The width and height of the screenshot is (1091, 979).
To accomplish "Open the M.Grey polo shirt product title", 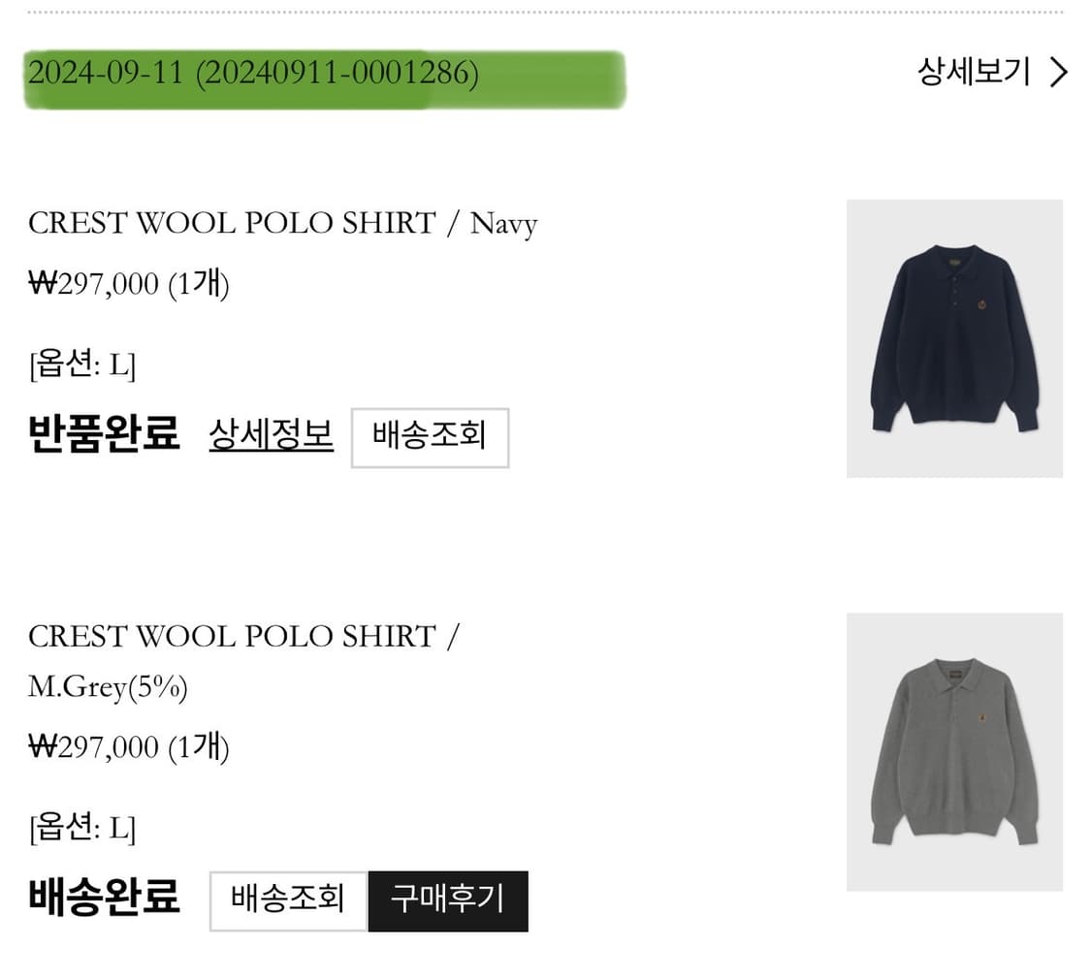I will point(243,661).
